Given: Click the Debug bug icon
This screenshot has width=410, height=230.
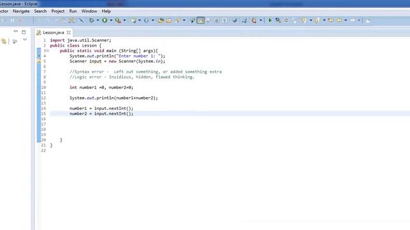Looking at the screenshot, I should 91,20.
